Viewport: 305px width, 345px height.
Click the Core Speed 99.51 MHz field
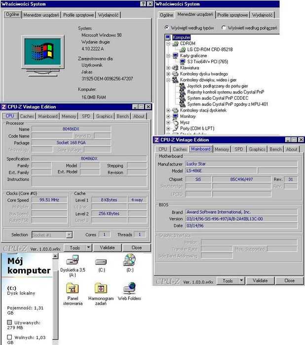tap(49, 200)
